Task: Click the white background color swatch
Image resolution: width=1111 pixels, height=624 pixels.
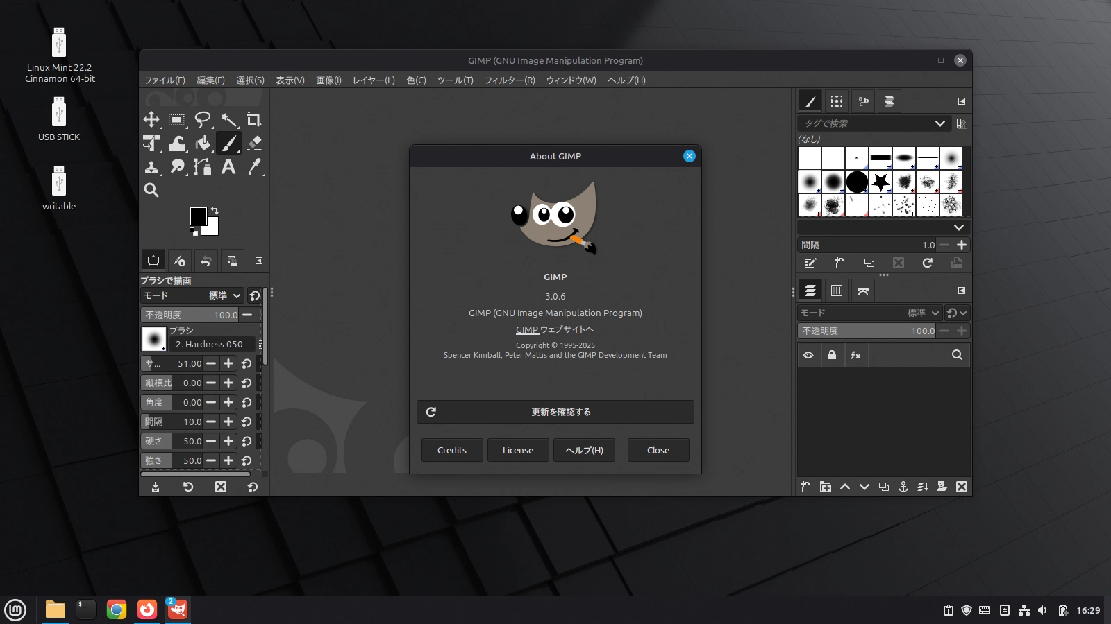Action: (x=213, y=229)
